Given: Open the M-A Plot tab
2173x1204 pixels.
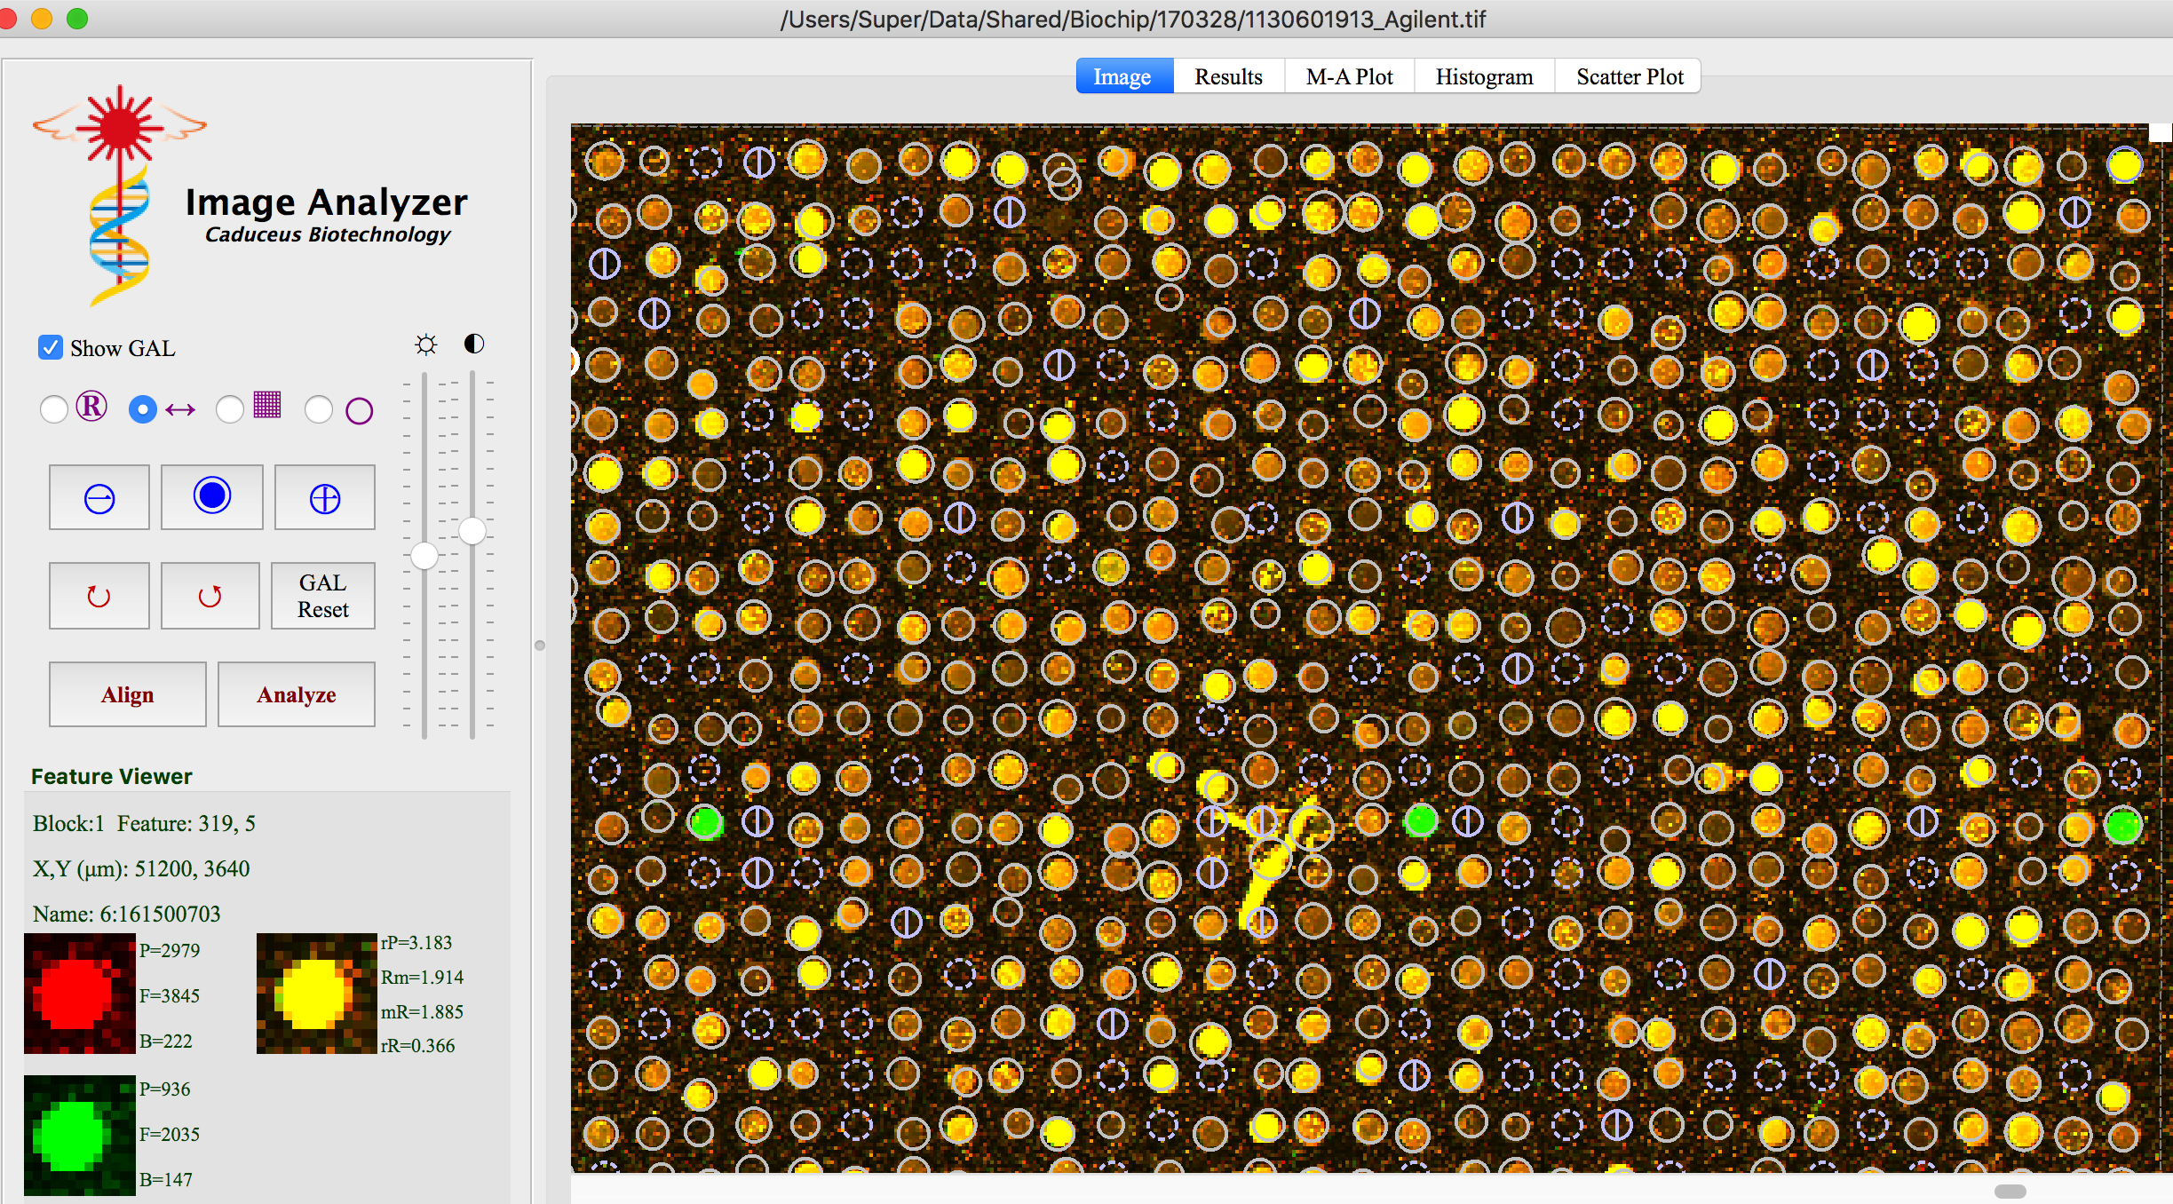Looking at the screenshot, I should click(1349, 76).
